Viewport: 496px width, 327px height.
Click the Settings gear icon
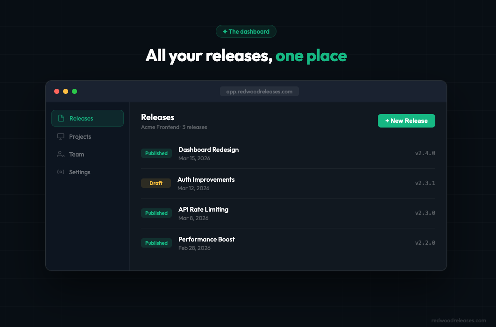[x=60, y=172]
